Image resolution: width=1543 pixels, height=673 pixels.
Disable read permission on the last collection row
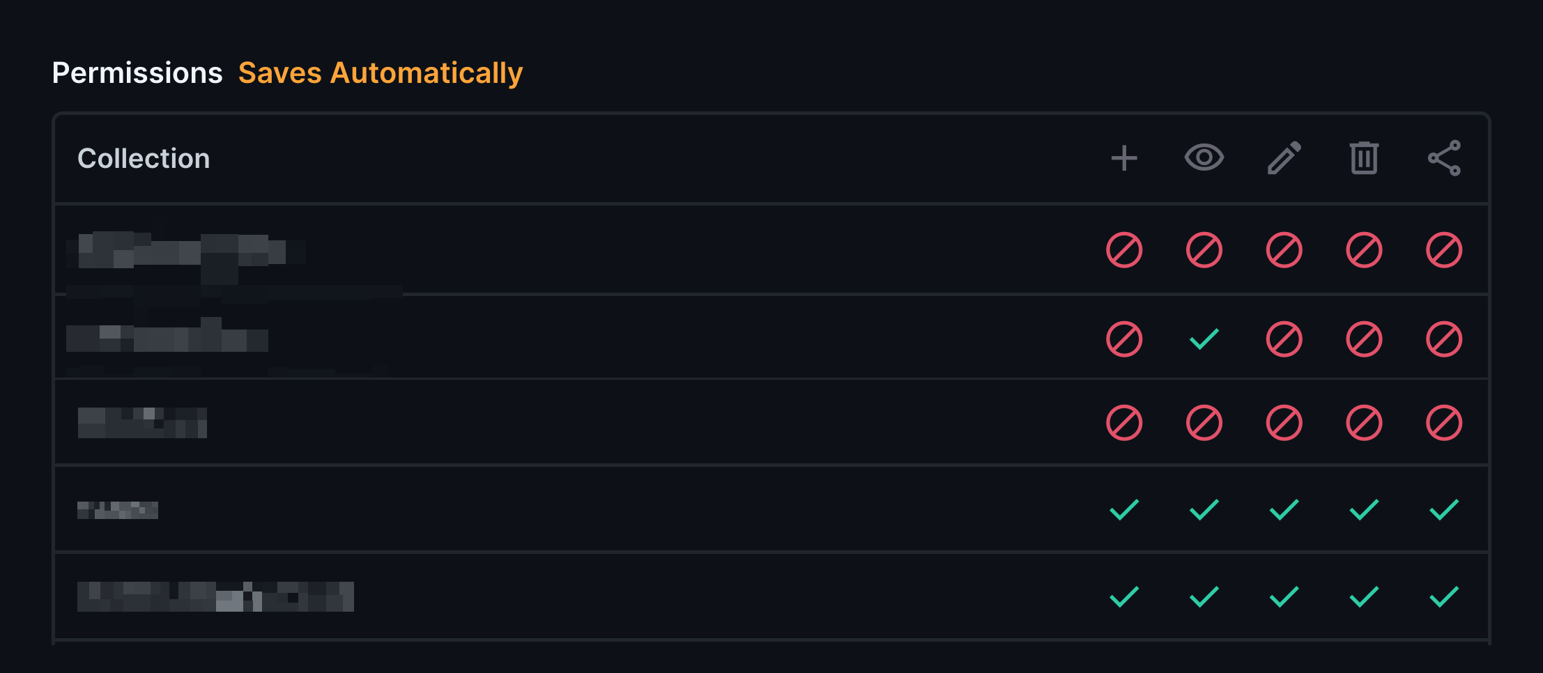tap(1204, 597)
